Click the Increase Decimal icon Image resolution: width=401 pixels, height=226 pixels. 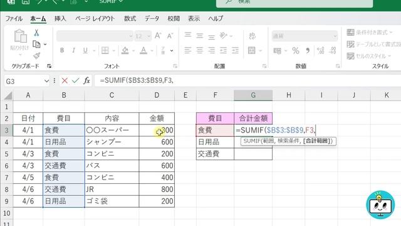click(x=321, y=50)
